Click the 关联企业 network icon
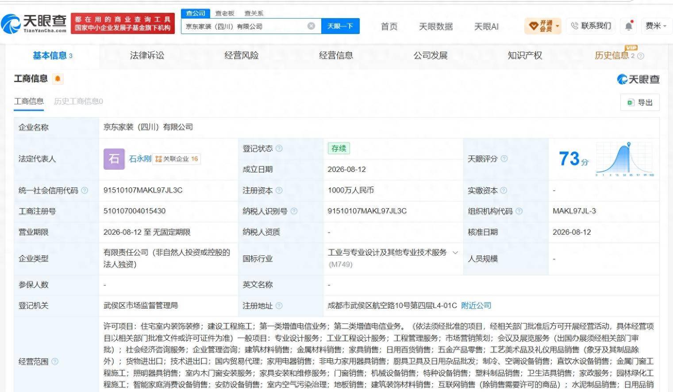The height and width of the screenshot is (392, 673). click(x=158, y=159)
